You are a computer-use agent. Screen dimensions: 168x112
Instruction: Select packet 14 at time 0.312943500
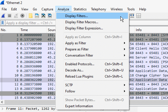(x=28, y=93)
